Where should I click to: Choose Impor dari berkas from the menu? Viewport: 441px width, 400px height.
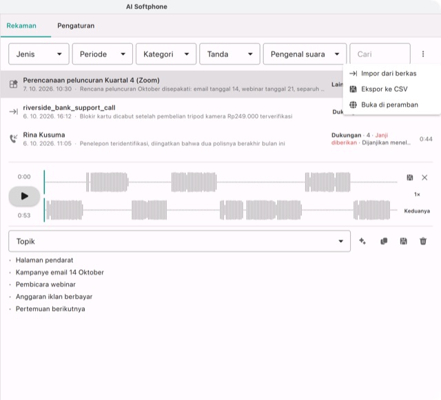point(392,74)
